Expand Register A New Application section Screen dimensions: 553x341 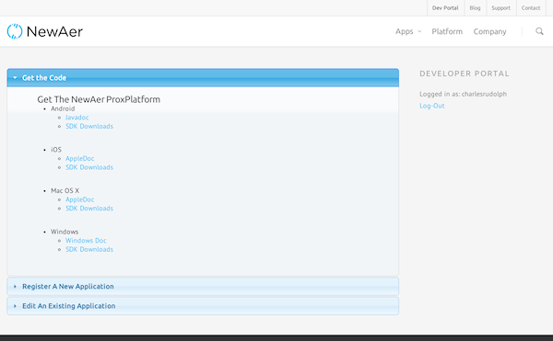click(203, 286)
